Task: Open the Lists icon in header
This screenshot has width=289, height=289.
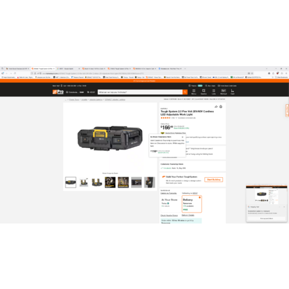Action: pos(213,92)
